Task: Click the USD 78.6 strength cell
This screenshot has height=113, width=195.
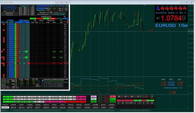Action: click(18, 102)
